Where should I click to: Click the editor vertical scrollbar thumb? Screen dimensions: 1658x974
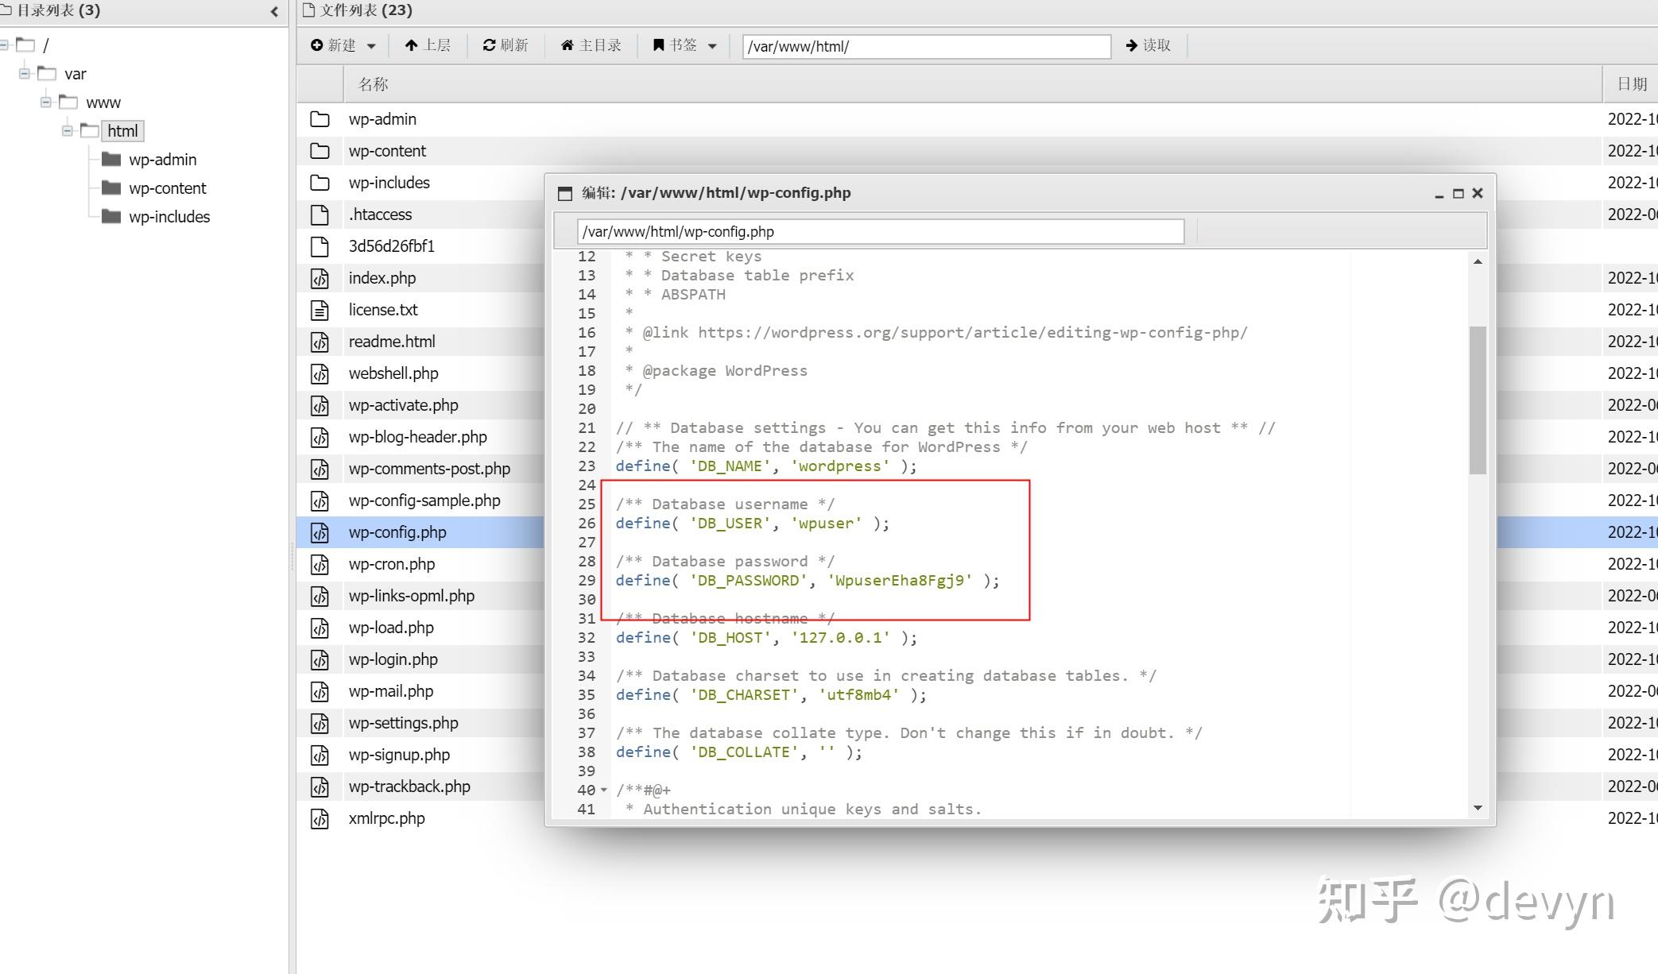(x=1478, y=400)
